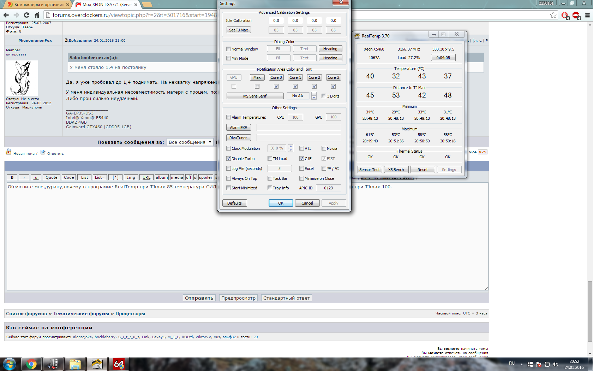Image resolution: width=593 pixels, height=371 pixels.
Task: Click the APIC ID field
Action: (x=329, y=188)
